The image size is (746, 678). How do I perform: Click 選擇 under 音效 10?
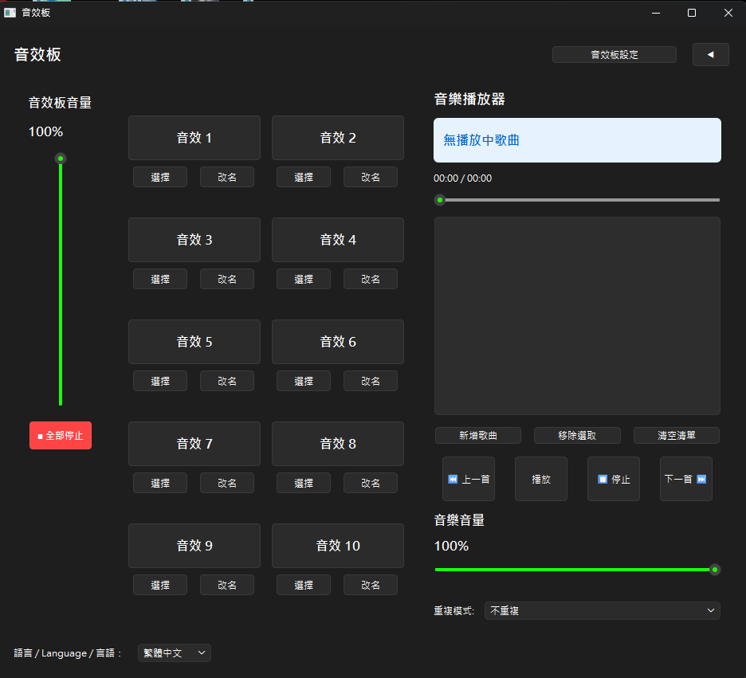(304, 585)
